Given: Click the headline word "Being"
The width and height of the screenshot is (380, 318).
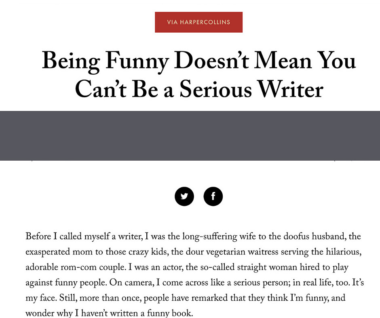Looking at the screenshot, I should pos(71,61).
